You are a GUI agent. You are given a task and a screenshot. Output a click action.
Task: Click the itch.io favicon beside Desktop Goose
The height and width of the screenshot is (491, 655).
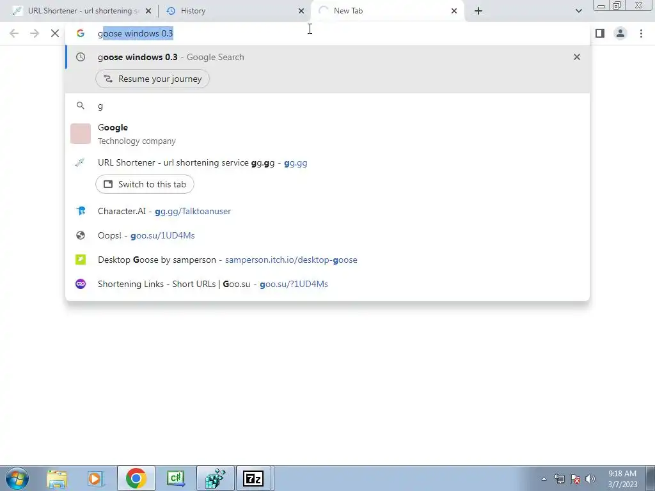(81, 260)
